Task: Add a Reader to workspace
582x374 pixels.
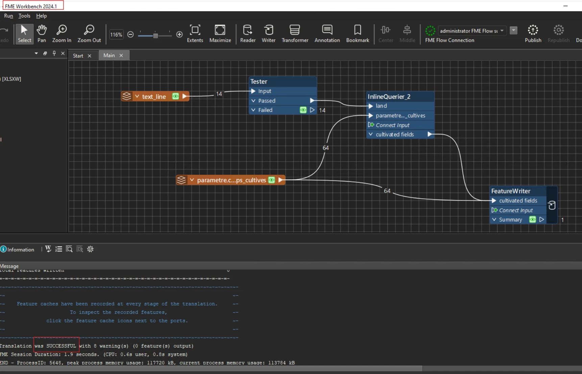Action: [248, 34]
